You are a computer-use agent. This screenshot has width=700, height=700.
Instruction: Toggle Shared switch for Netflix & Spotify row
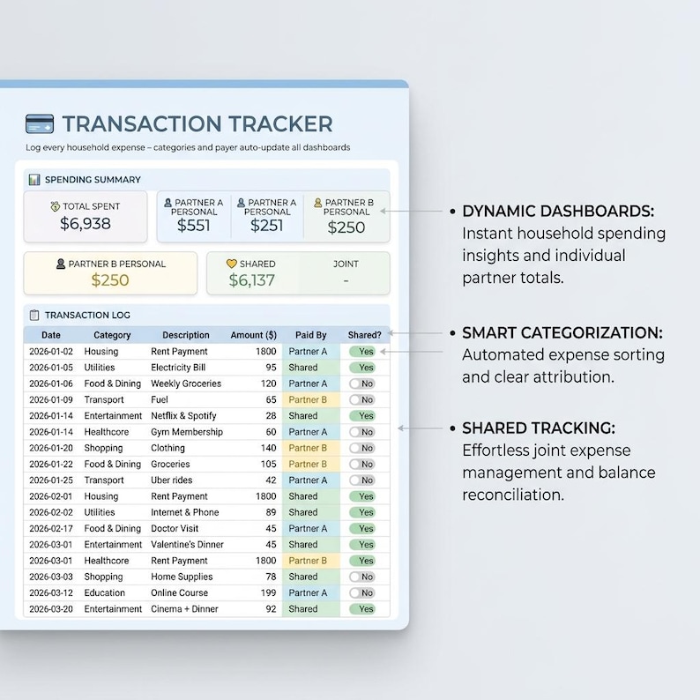(x=362, y=415)
